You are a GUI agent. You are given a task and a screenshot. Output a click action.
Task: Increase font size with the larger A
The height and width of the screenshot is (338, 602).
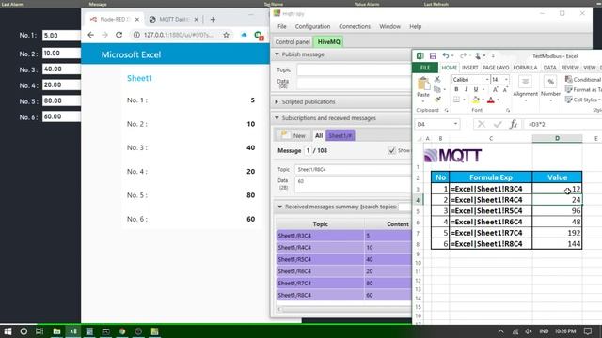(496, 89)
